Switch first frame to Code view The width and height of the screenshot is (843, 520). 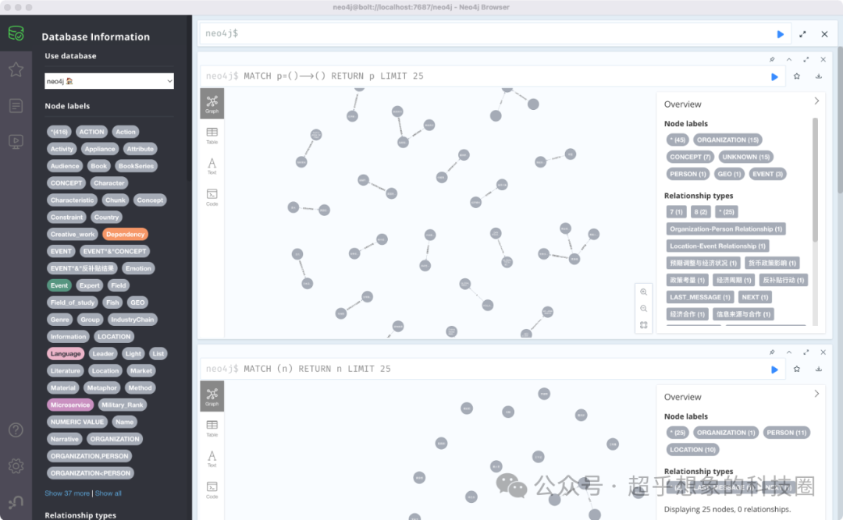click(x=212, y=197)
